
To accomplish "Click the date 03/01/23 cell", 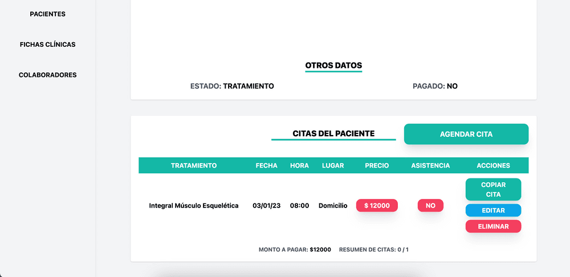I will [x=266, y=206].
